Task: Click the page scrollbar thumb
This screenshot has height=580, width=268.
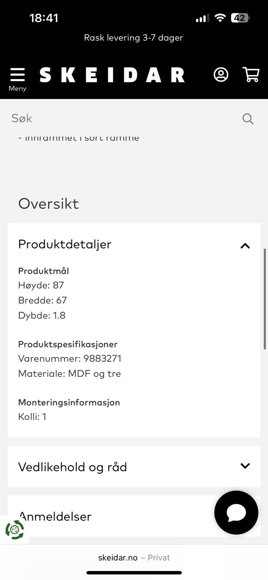Action: (265, 299)
